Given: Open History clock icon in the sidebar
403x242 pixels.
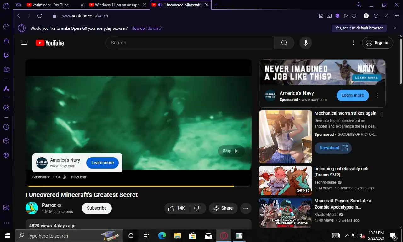Looking at the screenshot, I should pyautogui.click(x=6, y=127).
